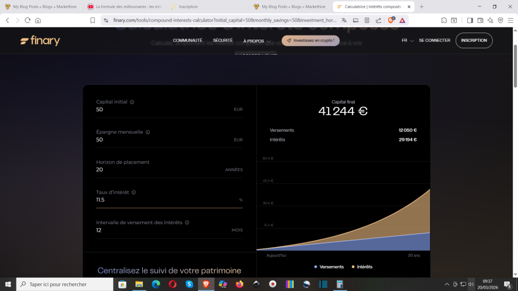Click info icon for Intervalle de versement des intérêts
Image resolution: width=518 pixels, height=291 pixels.
(187, 222)
